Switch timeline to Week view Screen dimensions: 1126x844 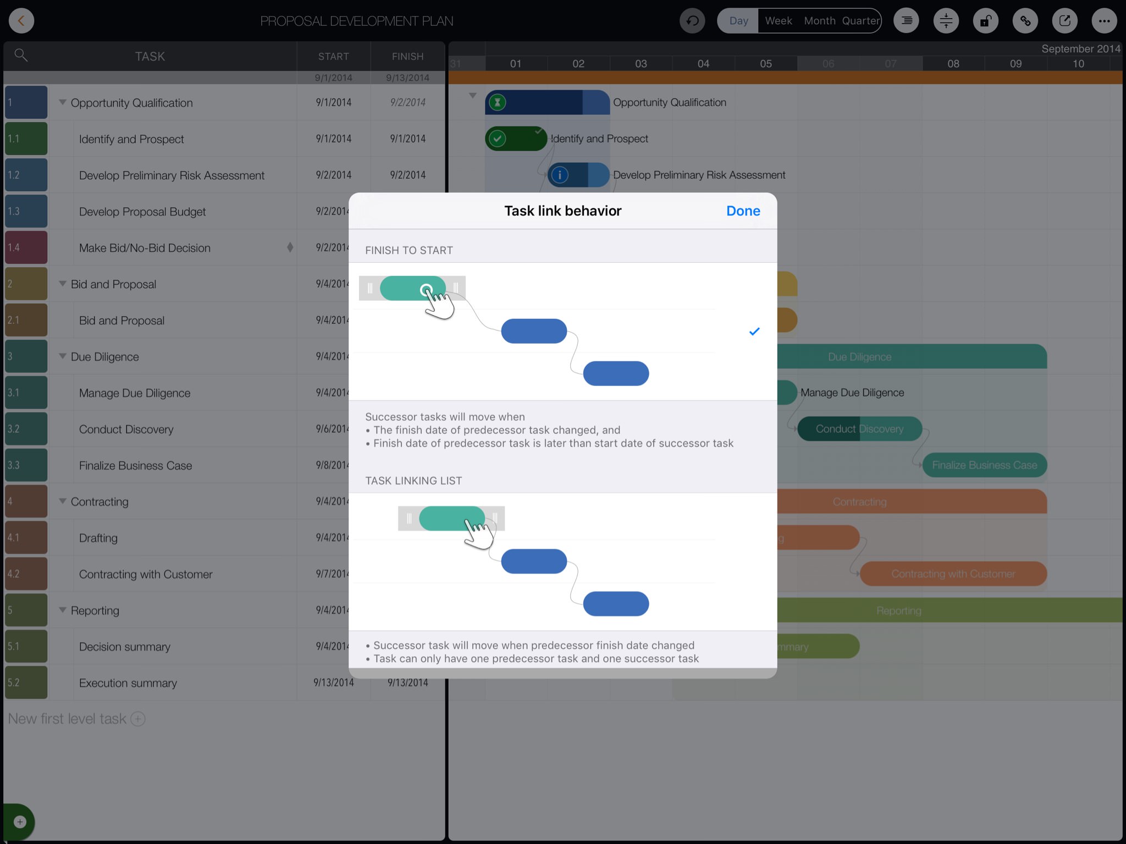tap(778, 21)
